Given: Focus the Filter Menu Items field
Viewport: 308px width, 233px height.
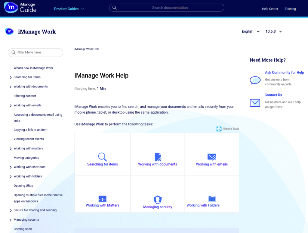Looking at the screenshot, I should (35, 52).
